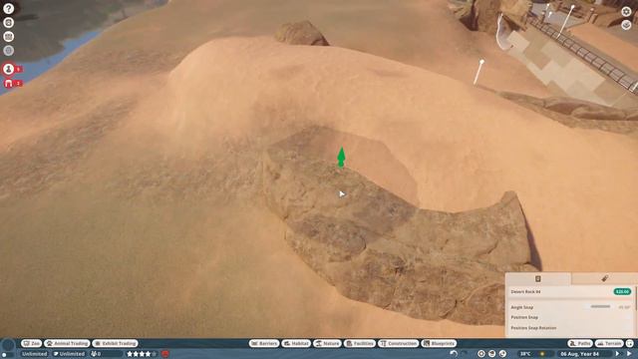
Task: Switch to the placement settings tab icon
Action: 538,279
